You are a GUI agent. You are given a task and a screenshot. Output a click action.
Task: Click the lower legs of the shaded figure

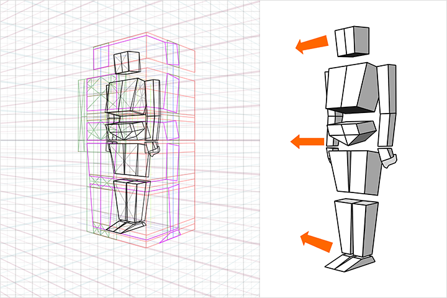(356, 228)
